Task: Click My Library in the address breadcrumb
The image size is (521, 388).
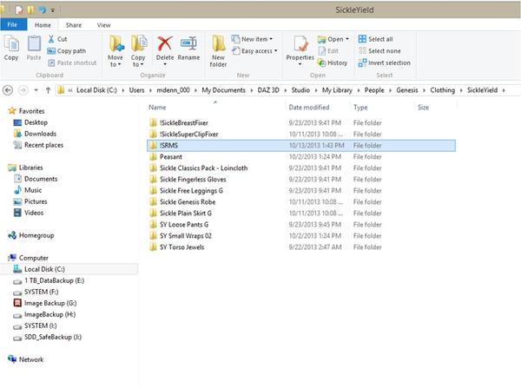Action: (337, 90)
